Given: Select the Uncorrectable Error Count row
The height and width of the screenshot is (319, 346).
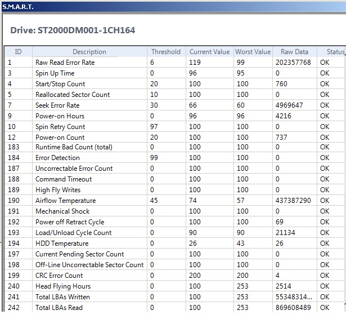Looking at the screenshot, I should point(175,169).
